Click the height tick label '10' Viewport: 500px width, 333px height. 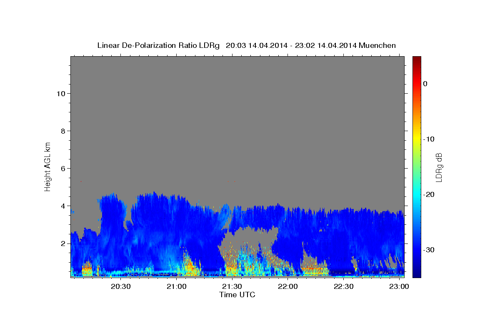pos(60,93)
